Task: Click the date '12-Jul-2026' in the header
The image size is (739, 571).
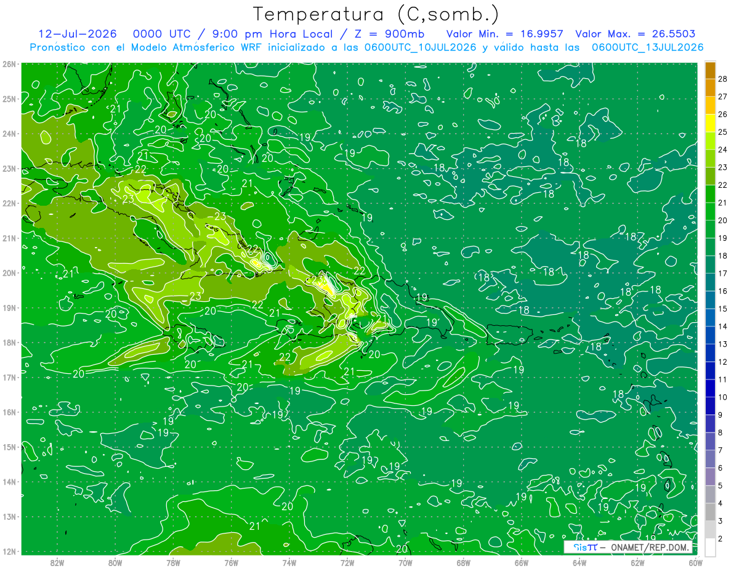Action: [78, 34]
